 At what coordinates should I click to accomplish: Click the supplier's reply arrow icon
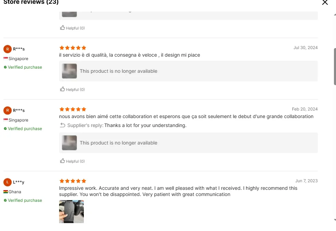click(x=62, y=125)
